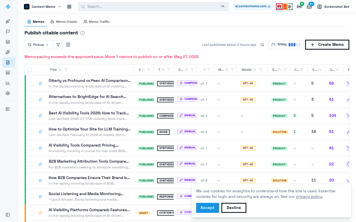Open external link for How to Optimize Your Site row

tap(40, 132)
